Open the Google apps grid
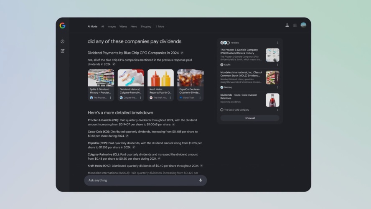Screen dimensions: 371x209 (295, 25)
